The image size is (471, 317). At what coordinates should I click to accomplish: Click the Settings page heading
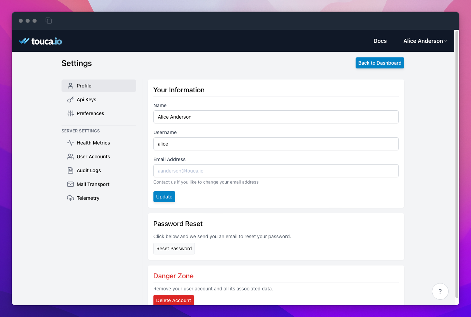pyautogui.click(x=77, y=63)
